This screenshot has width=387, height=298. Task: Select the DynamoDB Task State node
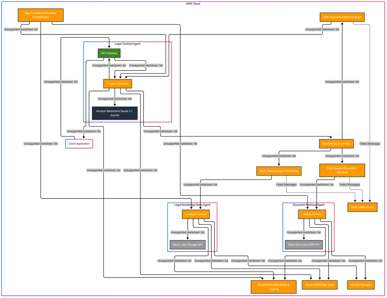(319, 284)
